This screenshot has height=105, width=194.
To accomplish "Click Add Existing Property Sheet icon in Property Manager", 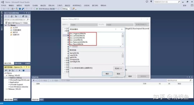I will (x=13, y=70).
